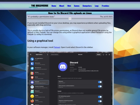Select the Bitwarden shield icon
Image resolution: width=140 pixels, height=105 pixels.
[32, 64]
